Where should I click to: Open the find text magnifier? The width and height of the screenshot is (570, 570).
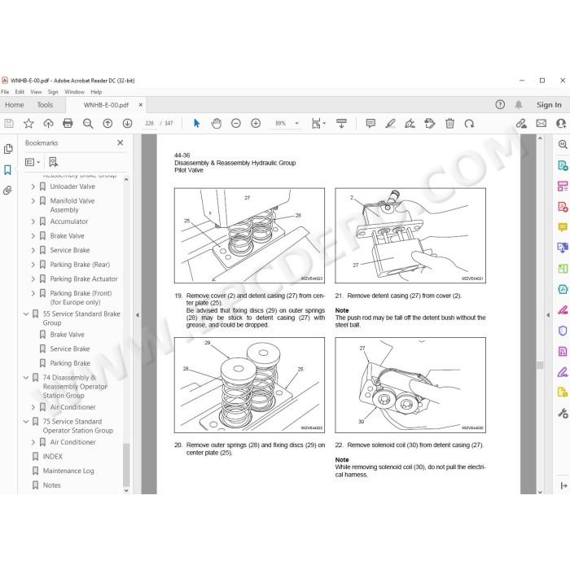pos(88,124)
